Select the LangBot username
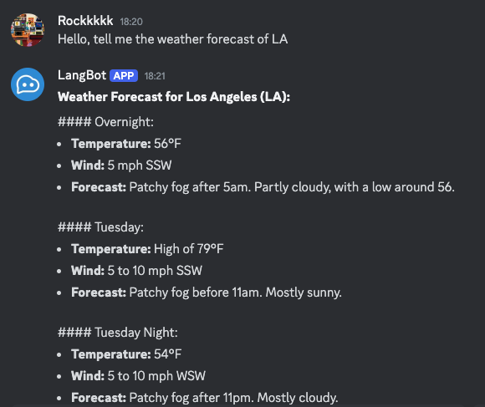The image size is (485, 407). coord(82,75)
